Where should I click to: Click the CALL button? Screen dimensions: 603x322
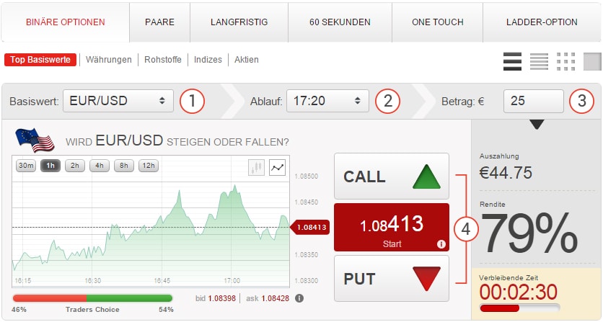click(392, 176)
